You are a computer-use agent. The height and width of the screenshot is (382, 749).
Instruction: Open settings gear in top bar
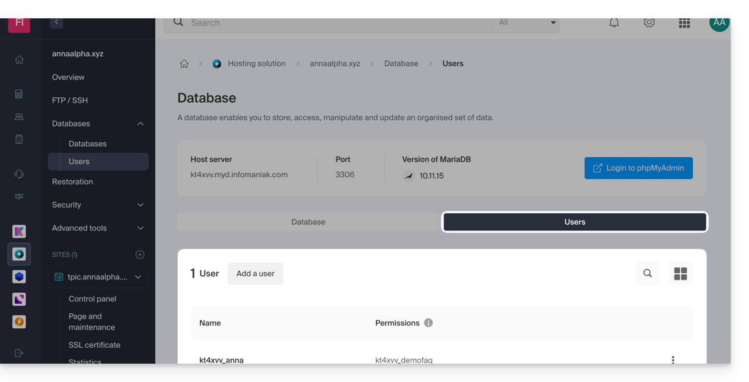[x=649, y=23]
